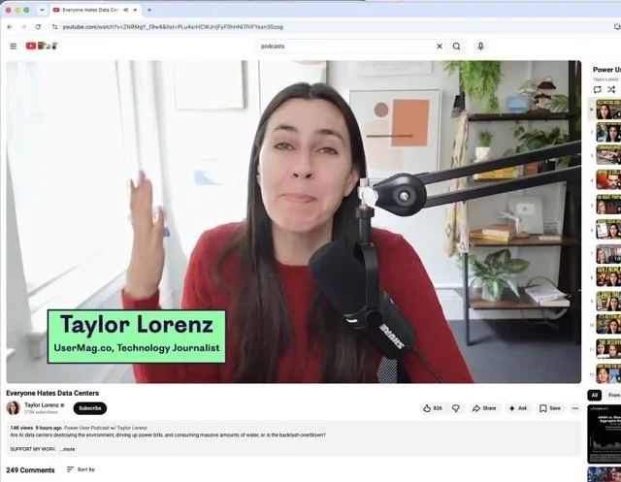Go to YouTube home via logo
The height and width of the screenshot is (482, 621).
(42, 46)
